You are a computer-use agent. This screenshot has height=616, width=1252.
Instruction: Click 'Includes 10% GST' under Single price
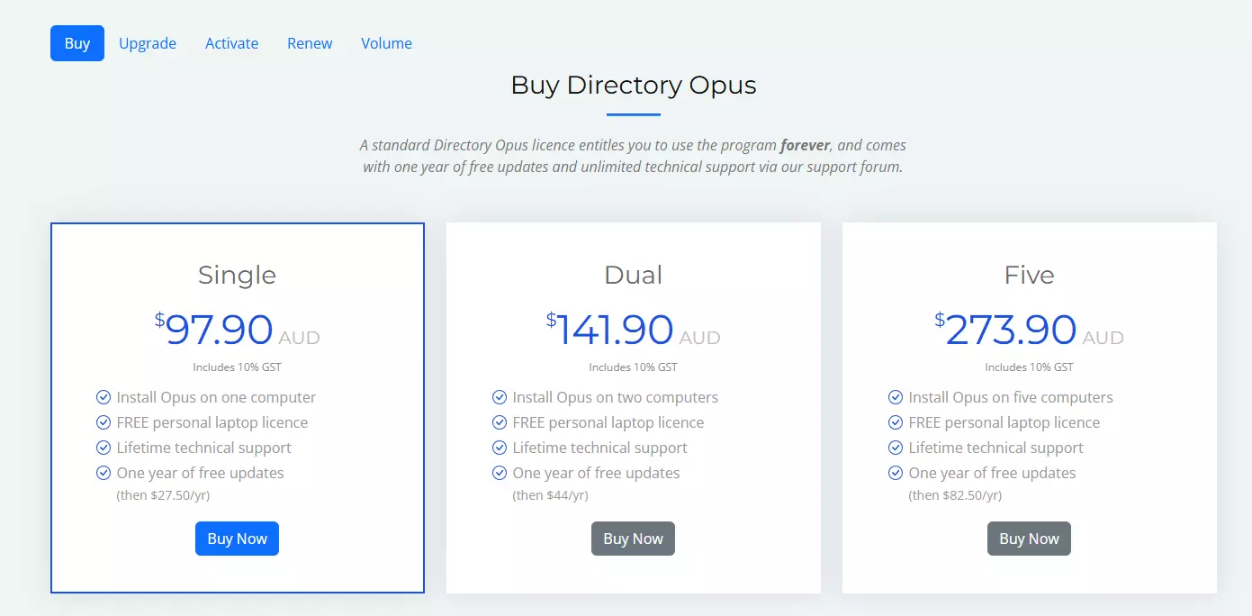[x=237, y=367]
